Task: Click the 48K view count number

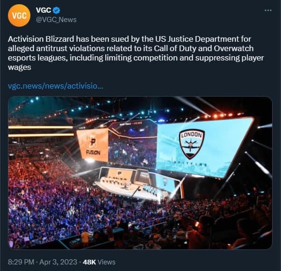Action: [89, 262]
